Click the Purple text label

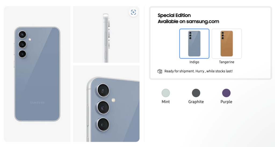(x=226, y=102)
